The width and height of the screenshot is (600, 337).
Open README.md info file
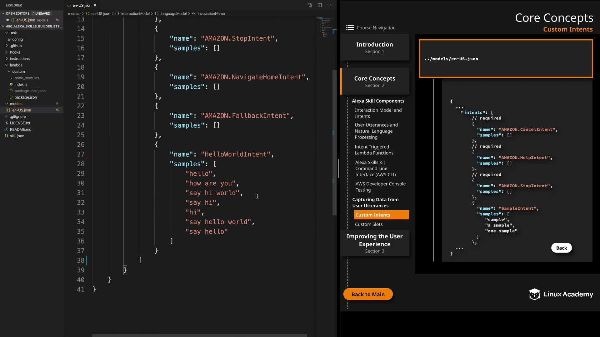[x=21, y=129]
